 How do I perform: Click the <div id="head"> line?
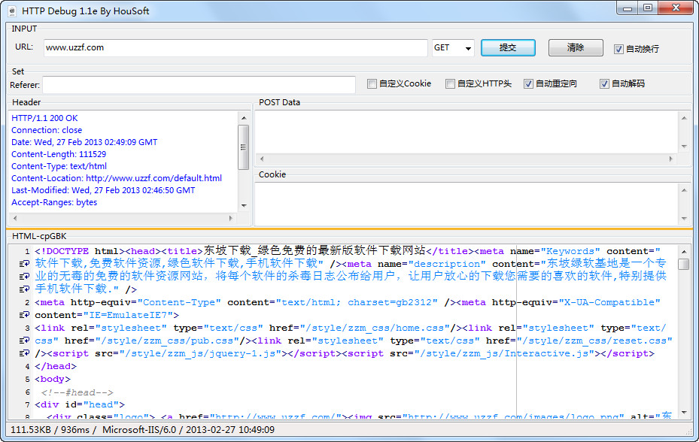[80, 404]
